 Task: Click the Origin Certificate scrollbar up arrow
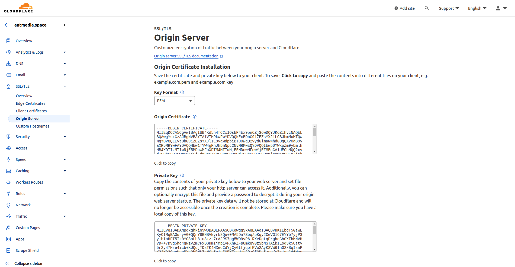pos(314,126)
